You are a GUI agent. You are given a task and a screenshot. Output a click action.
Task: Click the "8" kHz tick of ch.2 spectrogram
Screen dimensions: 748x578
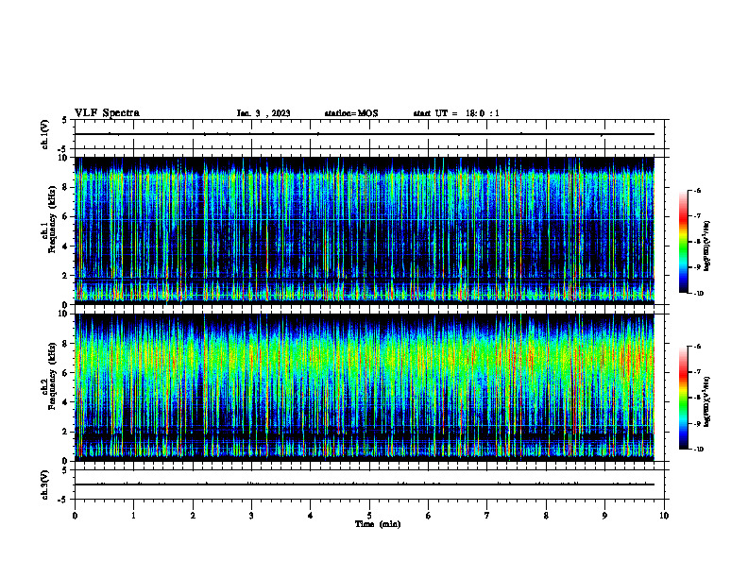(66, 344)
